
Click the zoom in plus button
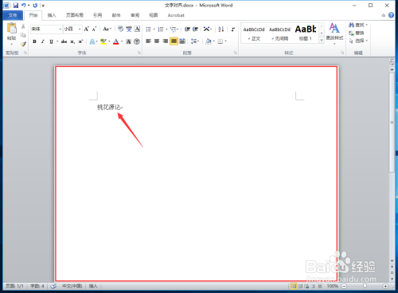[385, 286]
